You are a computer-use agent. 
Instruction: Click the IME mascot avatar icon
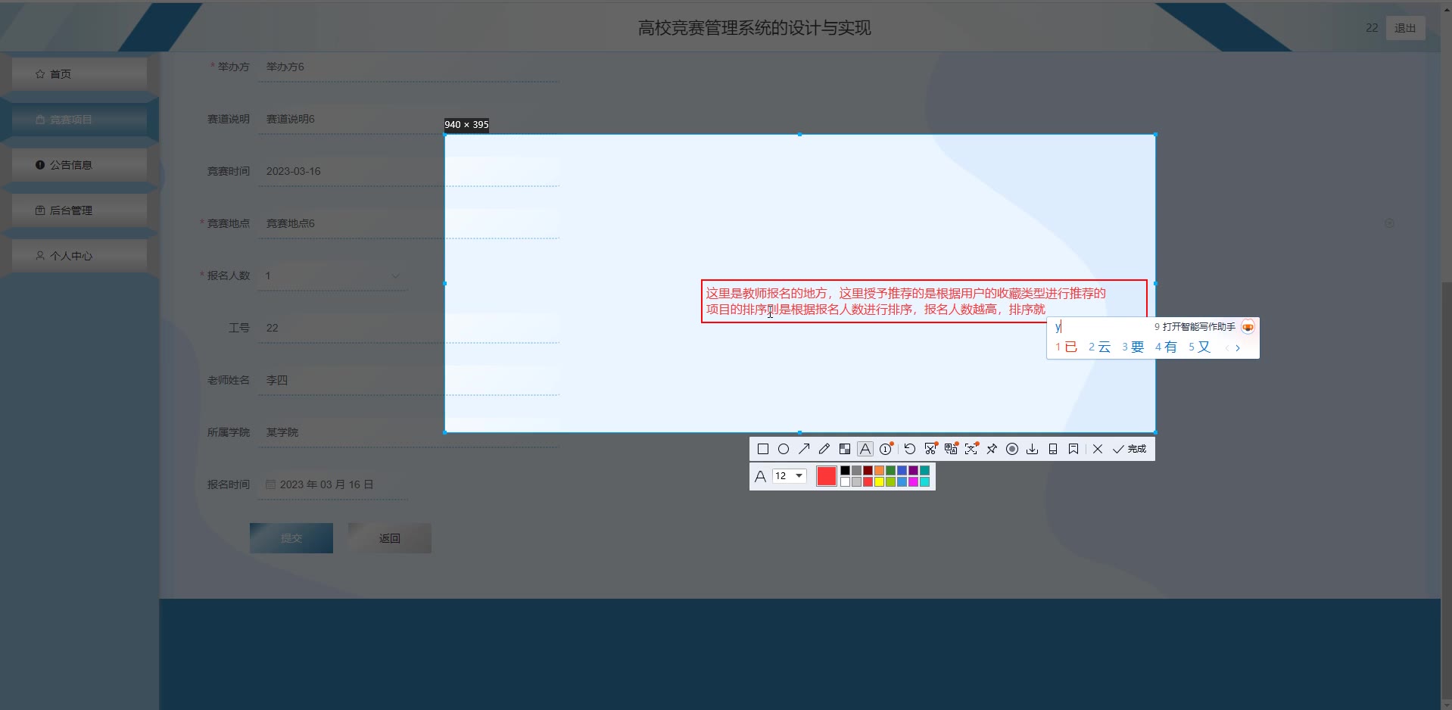(x=1248, y=327)
